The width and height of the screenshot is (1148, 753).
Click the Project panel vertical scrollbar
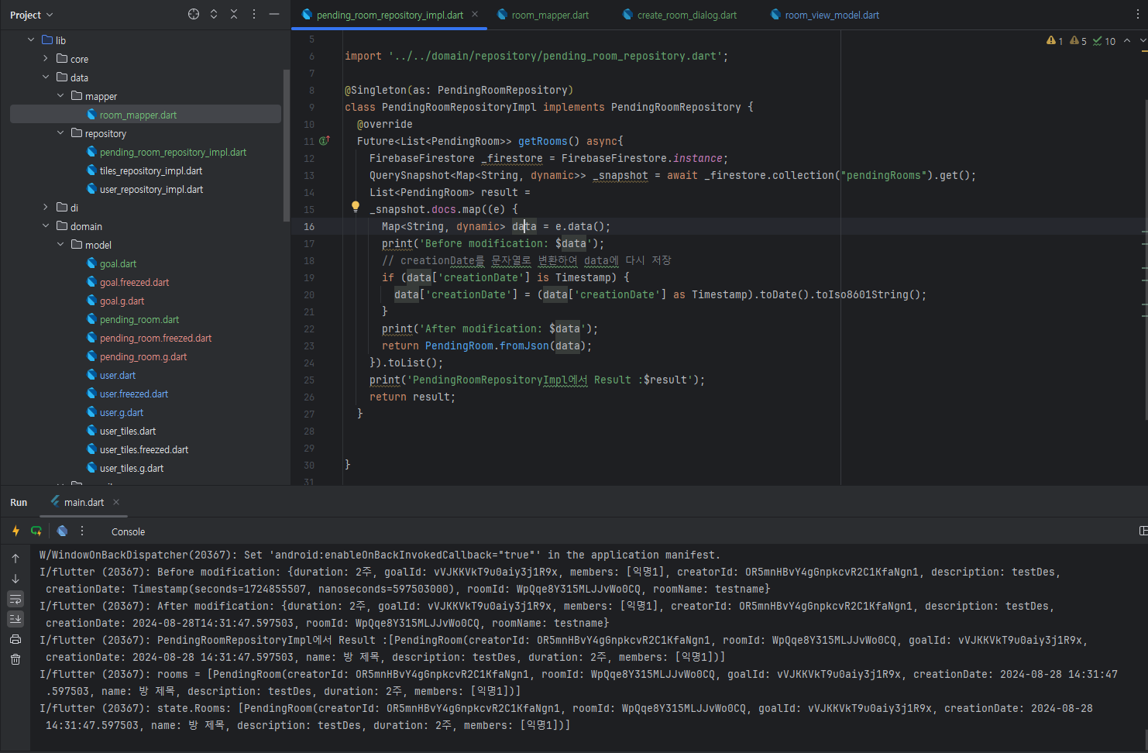(287, 145)
